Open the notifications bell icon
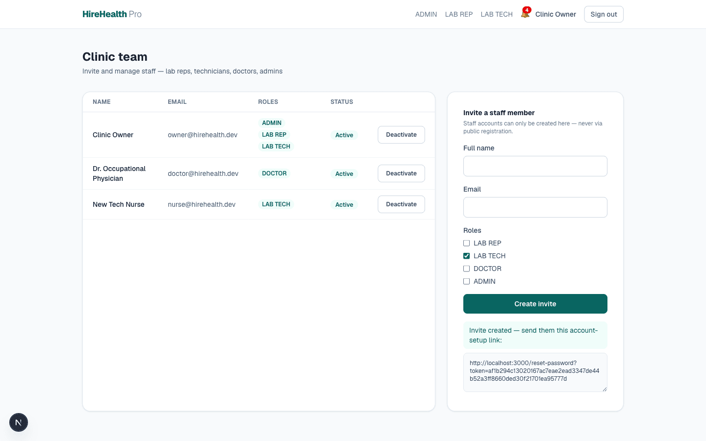This screenshot has height=441, width=706. pos(525,14)
